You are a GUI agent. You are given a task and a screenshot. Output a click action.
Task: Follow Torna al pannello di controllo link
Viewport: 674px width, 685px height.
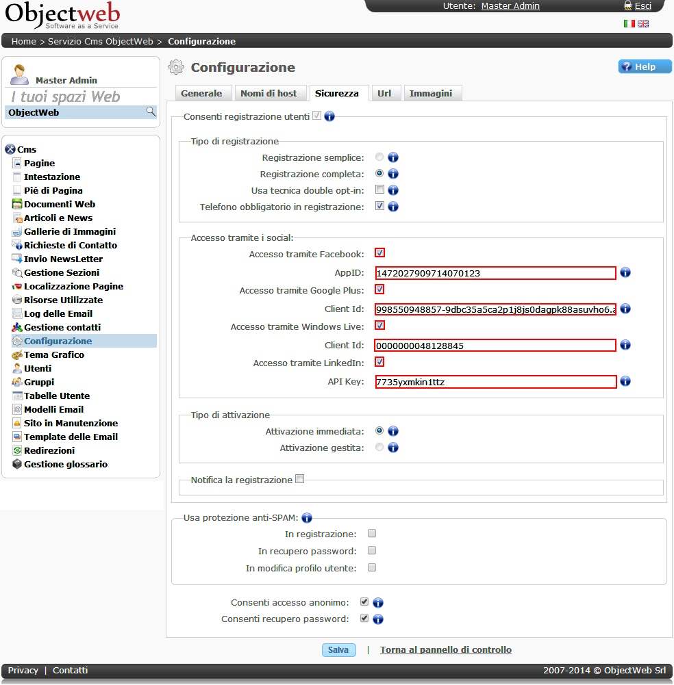pyautogui.click(x=445, y=650)
